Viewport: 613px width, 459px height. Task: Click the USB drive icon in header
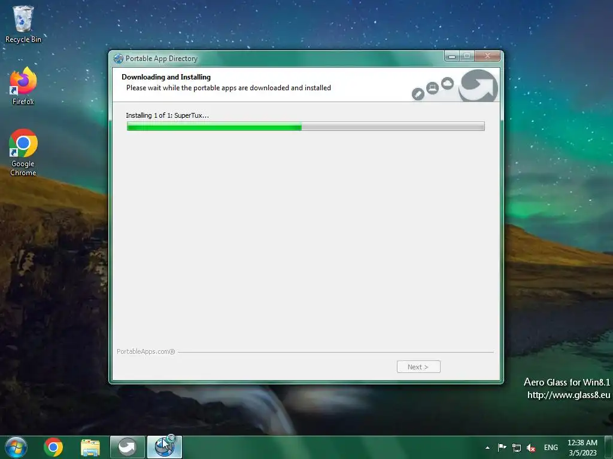pos(418,94)
